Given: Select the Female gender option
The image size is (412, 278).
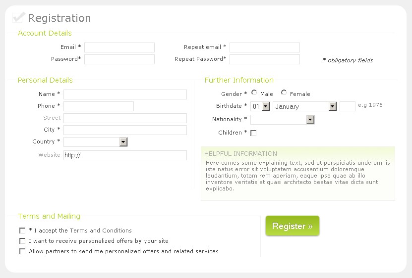Looking at the screenshot, I should coord(284,93).
